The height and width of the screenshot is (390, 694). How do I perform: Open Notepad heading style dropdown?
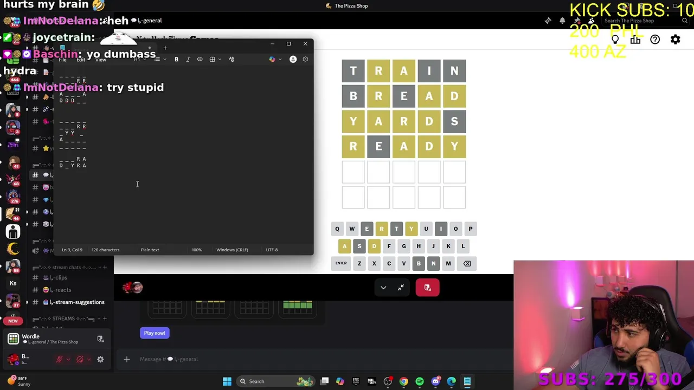(139, 59)
